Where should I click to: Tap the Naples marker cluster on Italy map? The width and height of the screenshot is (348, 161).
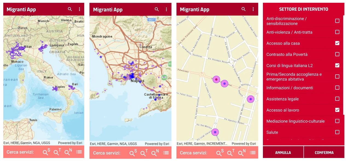pyautogui.click(x=55, y=89)
